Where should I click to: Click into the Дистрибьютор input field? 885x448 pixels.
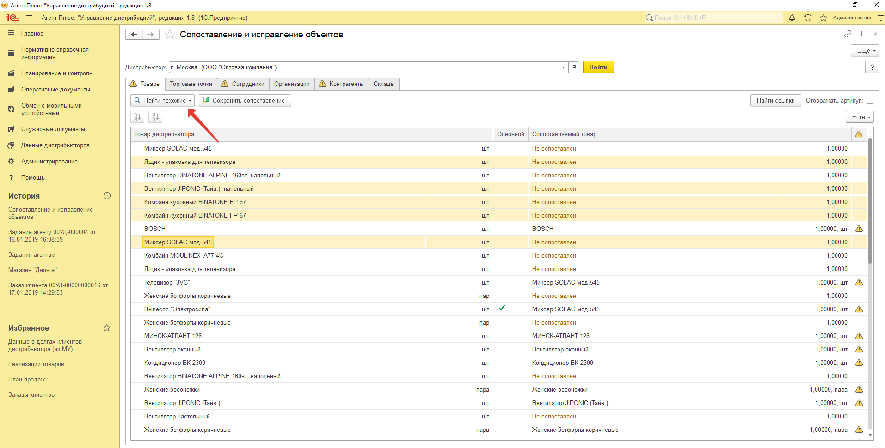(x=363, y=67)
